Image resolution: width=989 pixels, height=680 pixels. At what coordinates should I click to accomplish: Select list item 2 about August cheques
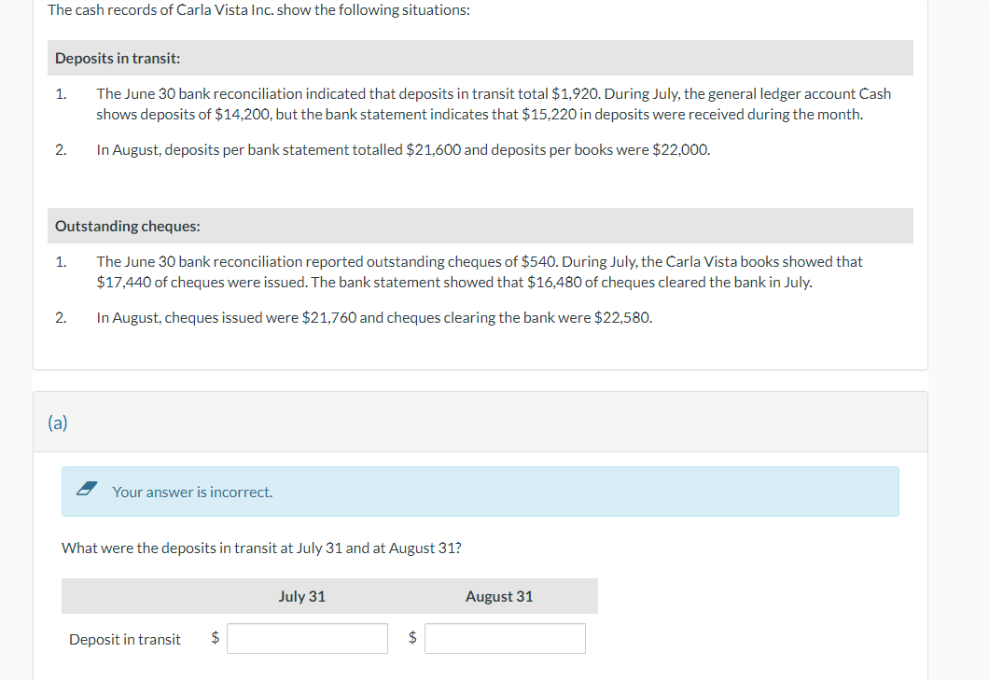pyautogui.click(x=375, y=319)
